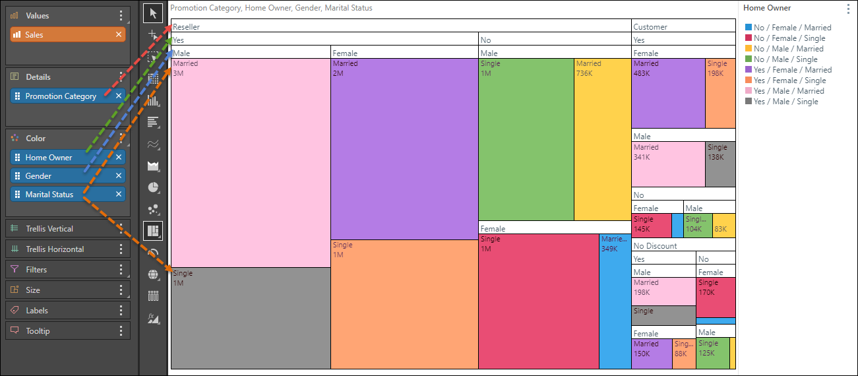Select the globe map chart icon

153,274
